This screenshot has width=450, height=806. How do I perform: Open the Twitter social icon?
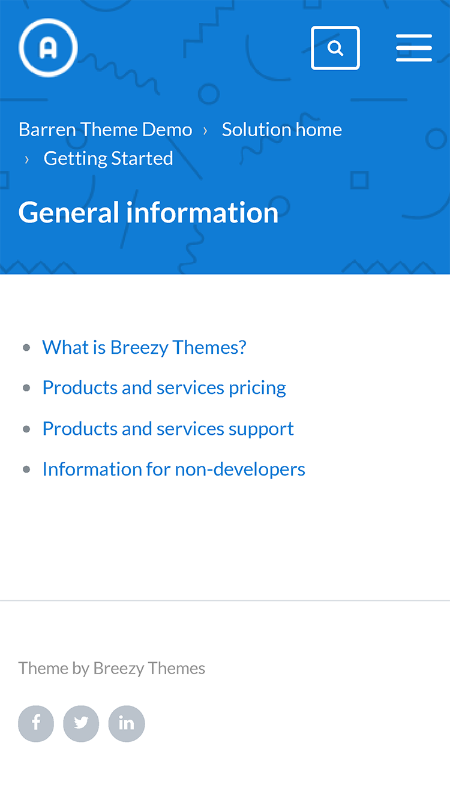[81, 723]
